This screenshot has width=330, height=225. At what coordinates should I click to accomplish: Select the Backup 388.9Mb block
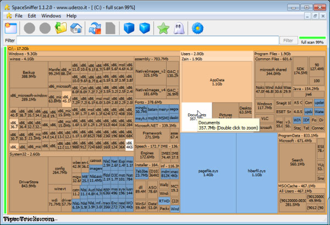tap(29, 75)
